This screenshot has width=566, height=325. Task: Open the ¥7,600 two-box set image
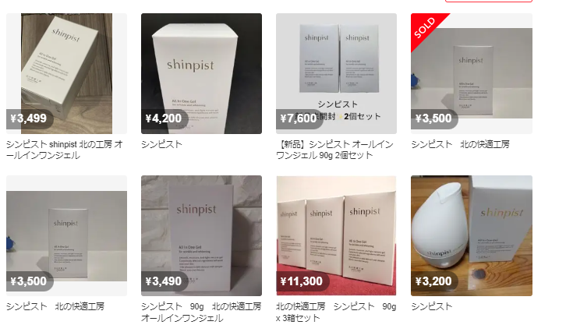click(x=336, y=73)
